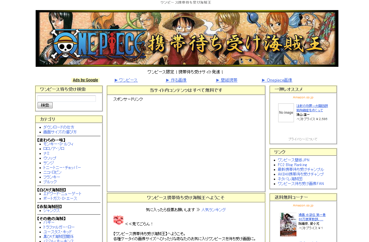The height and width of the screenshot is (242, 369).
Task: Click the 【麦わらの一味】 group label
Action: (x=51, y=140)
